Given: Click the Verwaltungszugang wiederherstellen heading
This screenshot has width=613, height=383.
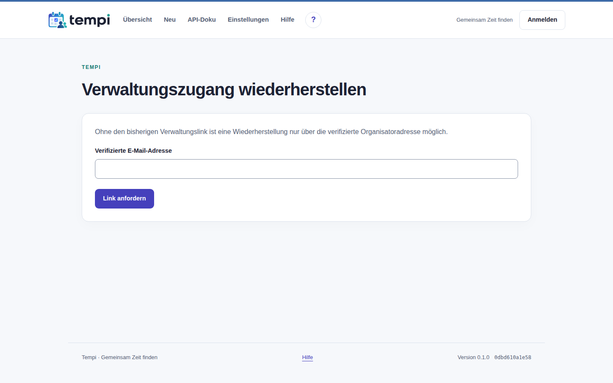Looking at the screenshot, I should [x=224, y=90].
